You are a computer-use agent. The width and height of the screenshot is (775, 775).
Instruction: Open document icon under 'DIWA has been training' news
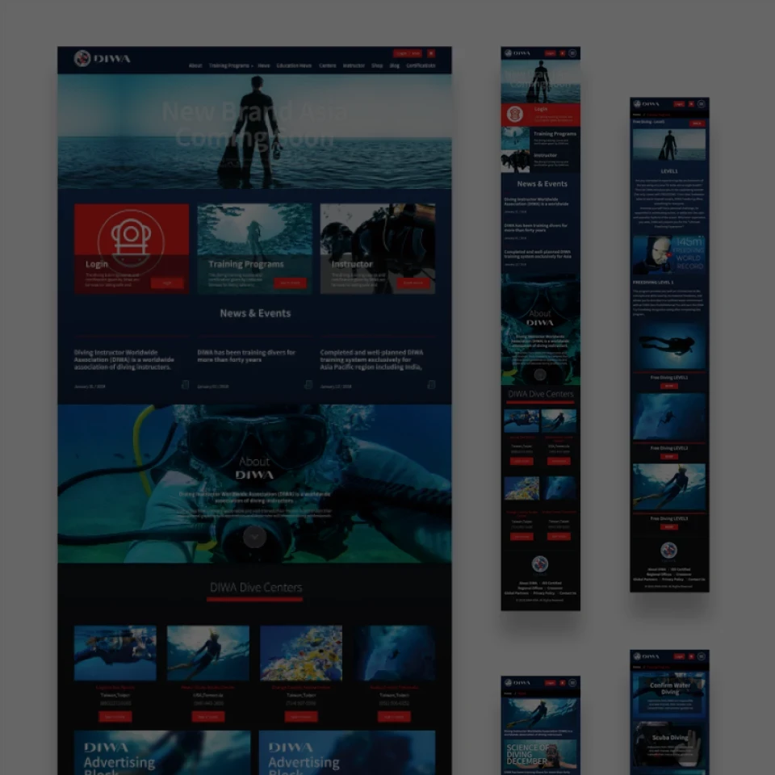(308, 384)
